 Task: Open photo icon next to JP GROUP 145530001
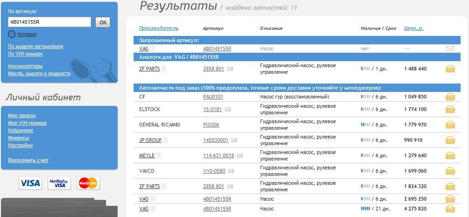(x=234, y=140)
